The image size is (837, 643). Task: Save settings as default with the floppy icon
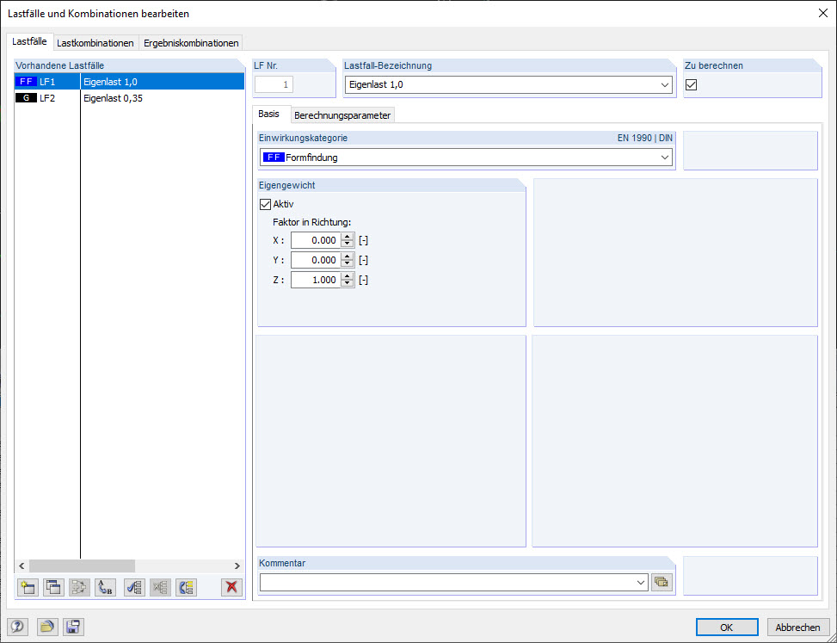pos(73,627)
